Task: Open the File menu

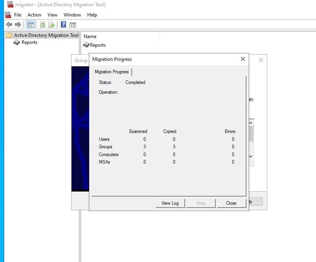Action: [x=18, y=15]
